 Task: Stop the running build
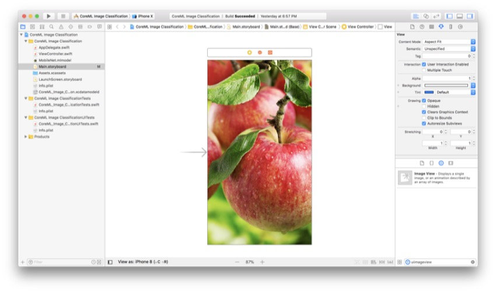click(x=63, y=16)
